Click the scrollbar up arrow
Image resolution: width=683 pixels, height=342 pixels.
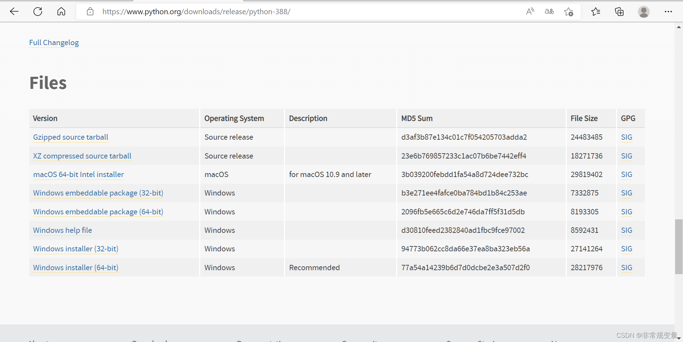tap(679, 27)
